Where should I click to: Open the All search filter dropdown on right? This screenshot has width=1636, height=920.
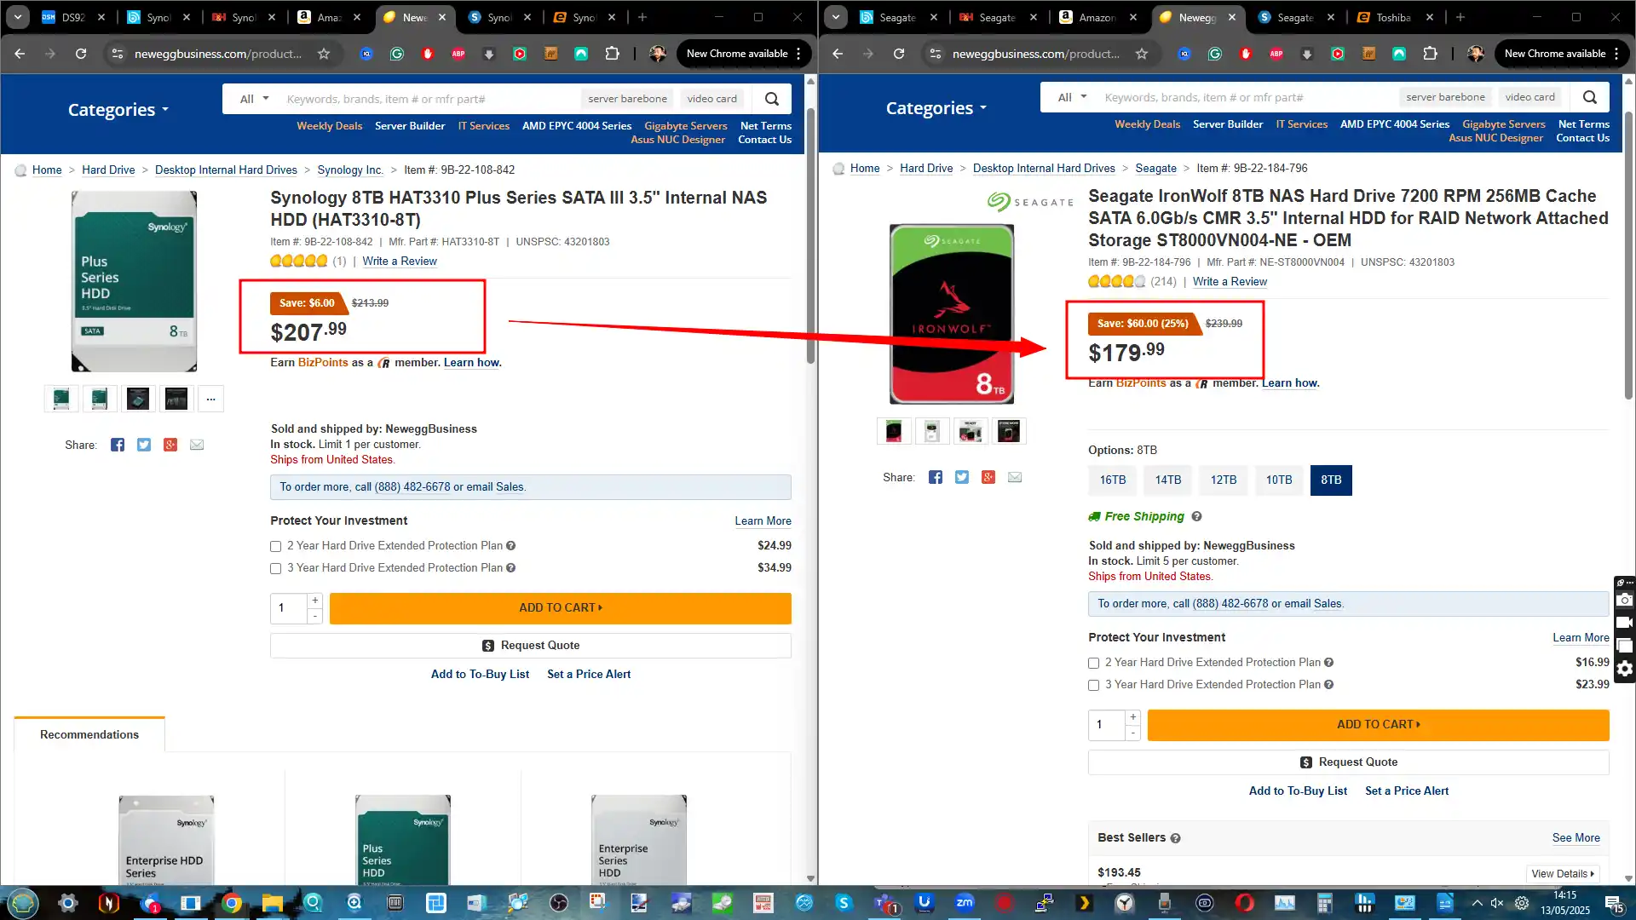pos(1072,97)
